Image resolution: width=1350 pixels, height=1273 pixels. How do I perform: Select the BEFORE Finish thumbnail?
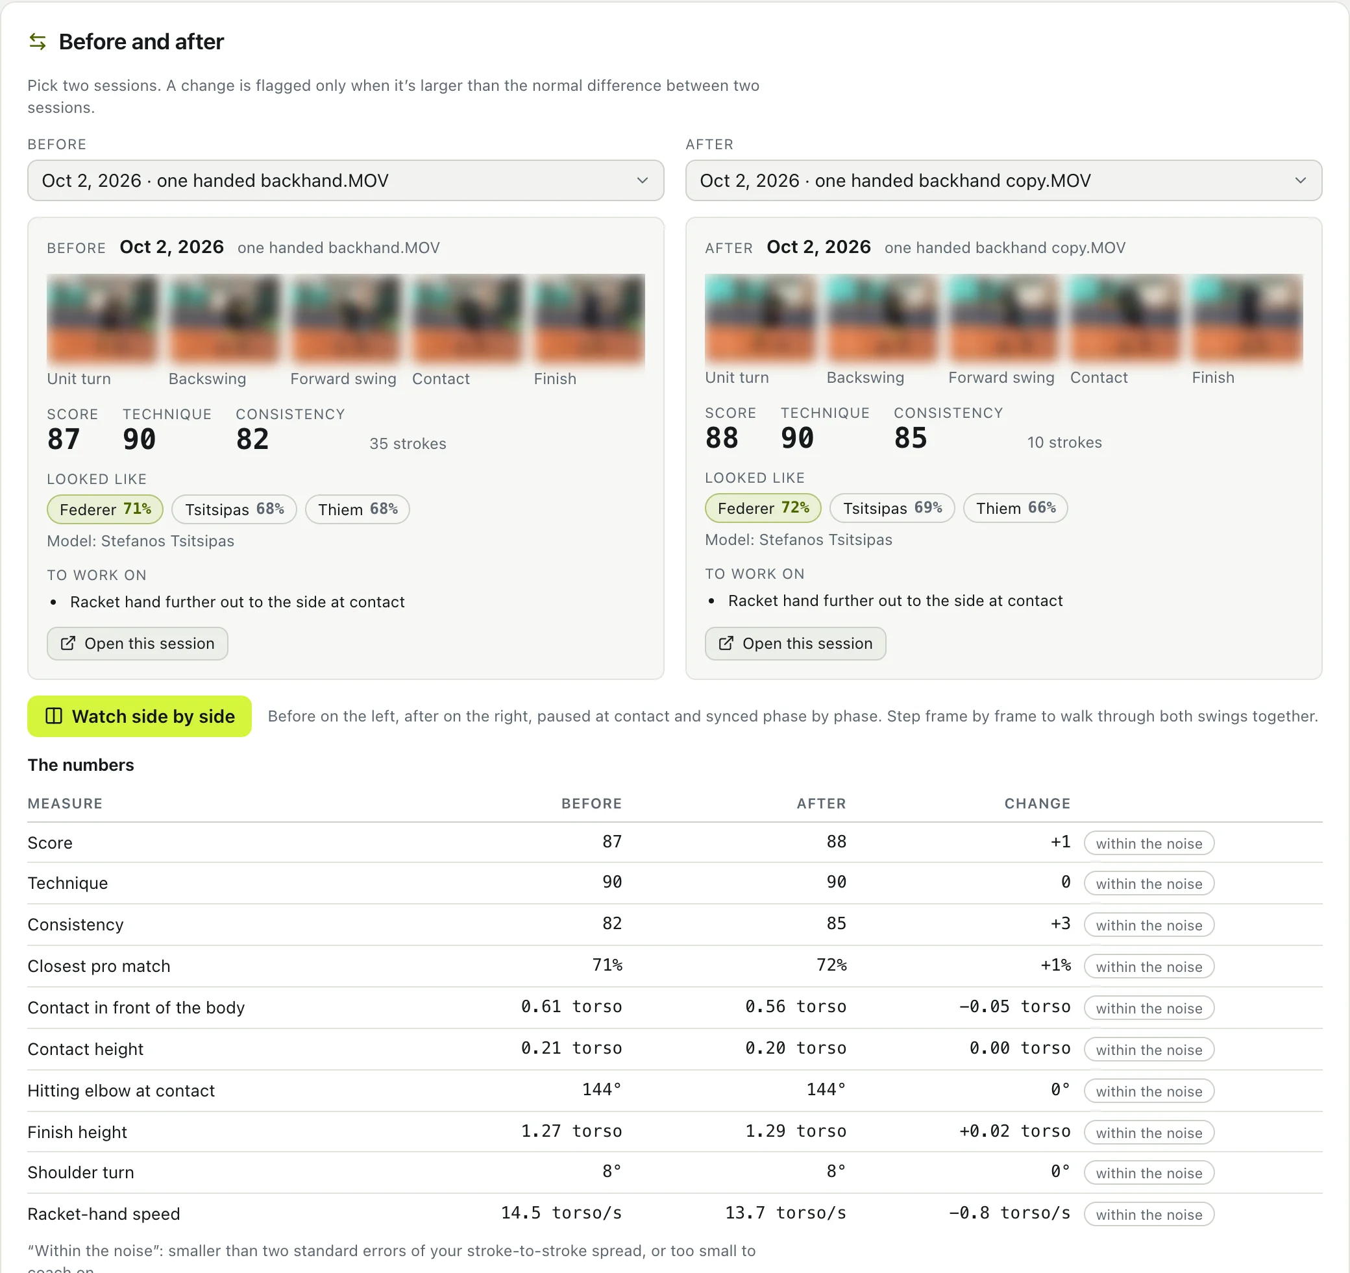[589, 318]
